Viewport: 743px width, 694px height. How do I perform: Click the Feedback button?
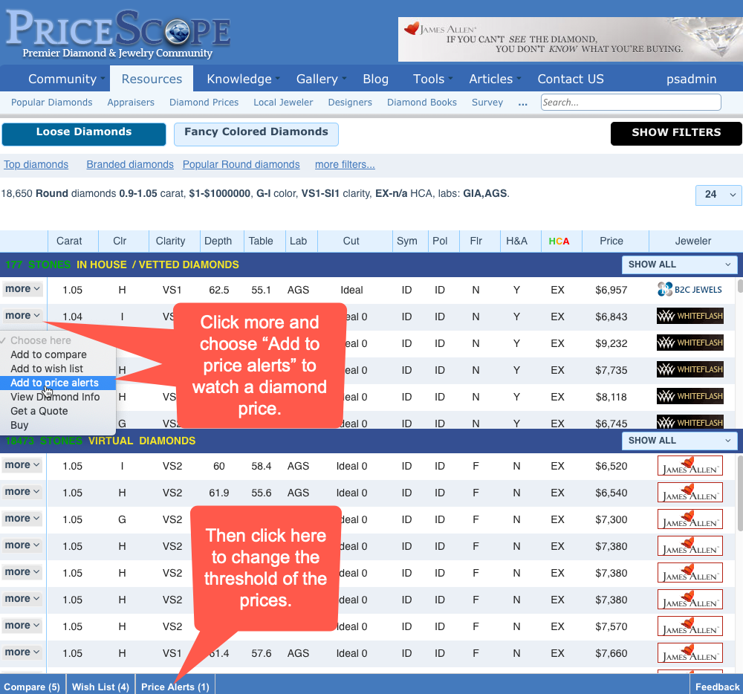pyautogui.click(x=717, y=687)
